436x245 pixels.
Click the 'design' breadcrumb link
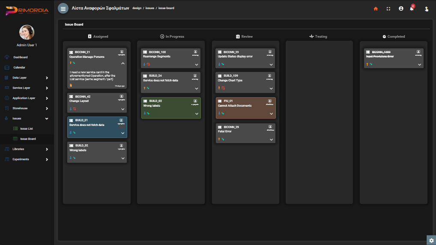(x=137, y=8)
